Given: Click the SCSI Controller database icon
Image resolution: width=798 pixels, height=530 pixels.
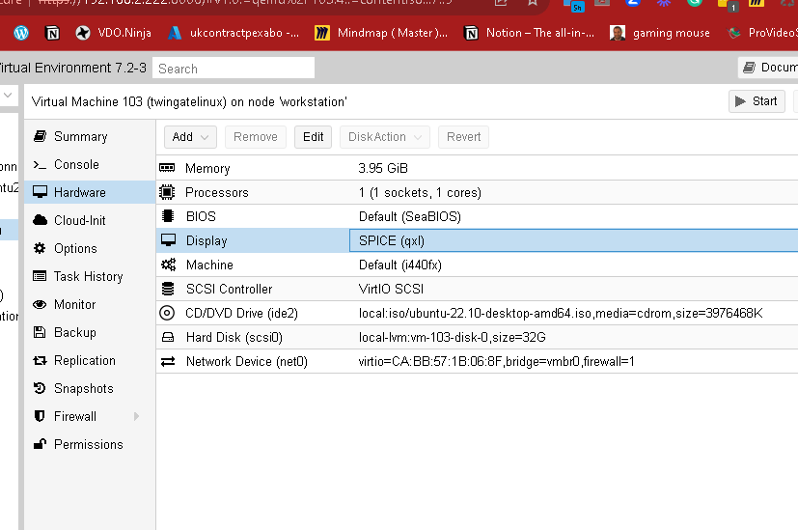Looking at the screenshot, I should coord(168,289).
